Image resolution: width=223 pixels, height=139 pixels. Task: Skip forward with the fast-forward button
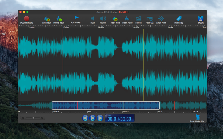(x=100, y=118)
